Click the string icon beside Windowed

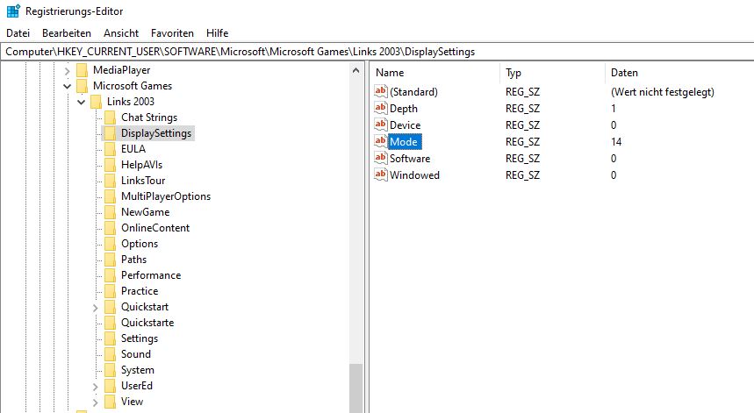[x=380, y=174]
